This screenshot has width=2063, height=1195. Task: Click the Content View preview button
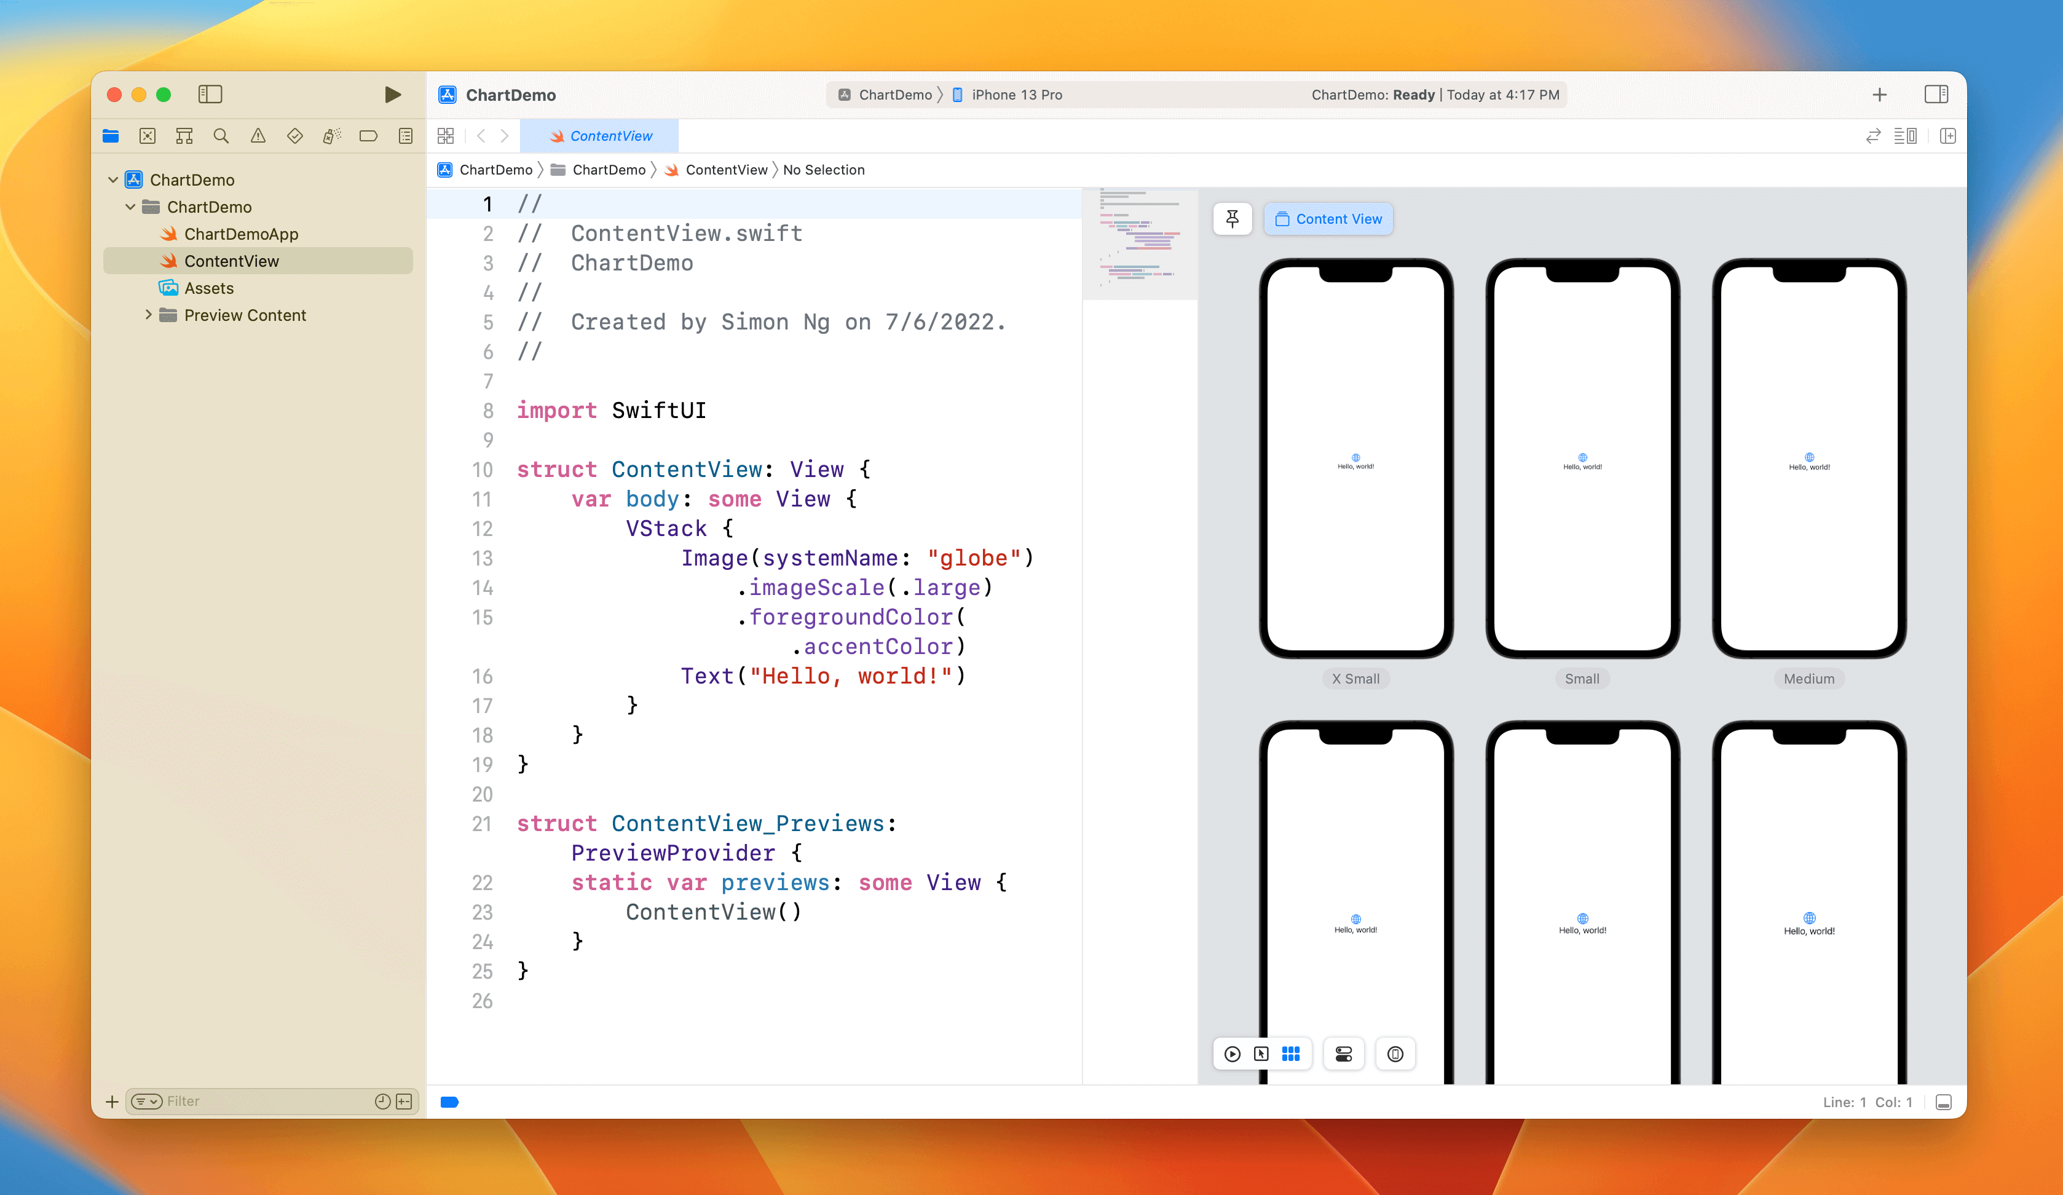pyautogui.click(x=1328, y=219)
